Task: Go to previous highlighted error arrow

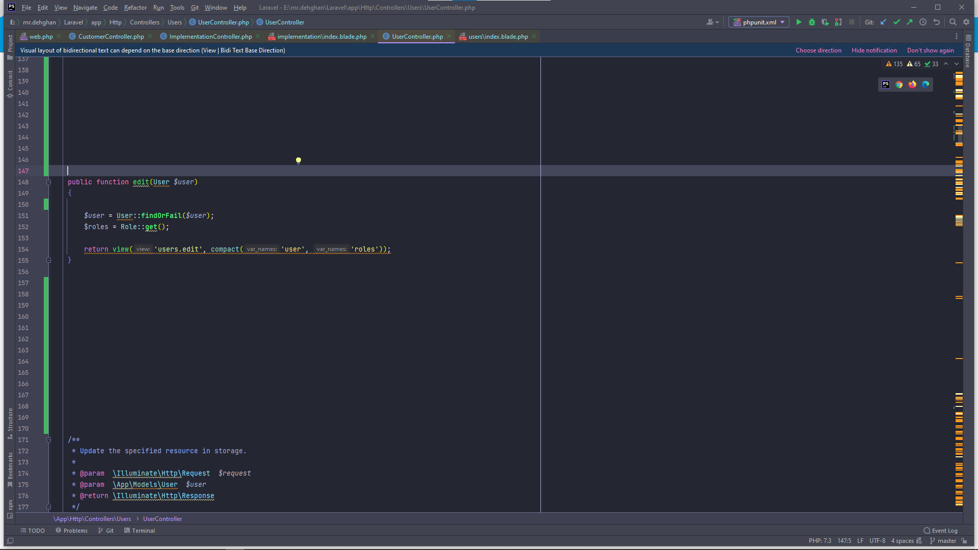Action: tap(946, 64)
